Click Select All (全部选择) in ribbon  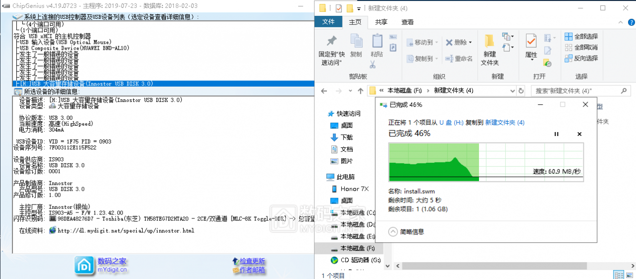pyautogui.click(x=581, y=36)
